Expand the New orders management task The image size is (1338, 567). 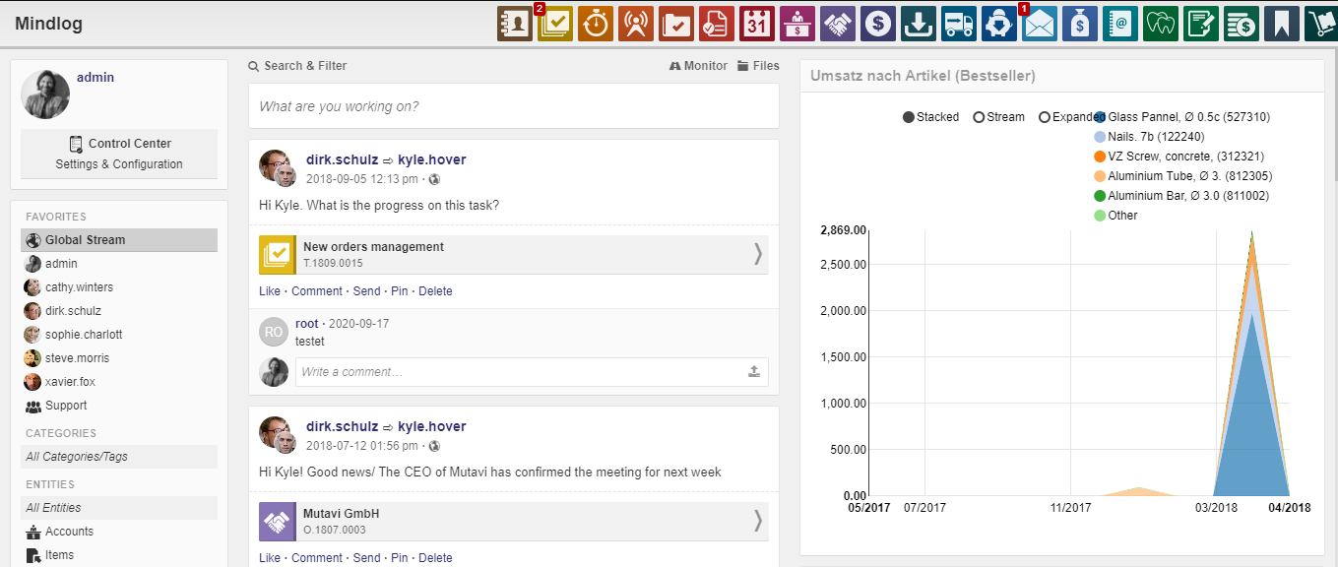coord(757,254)
